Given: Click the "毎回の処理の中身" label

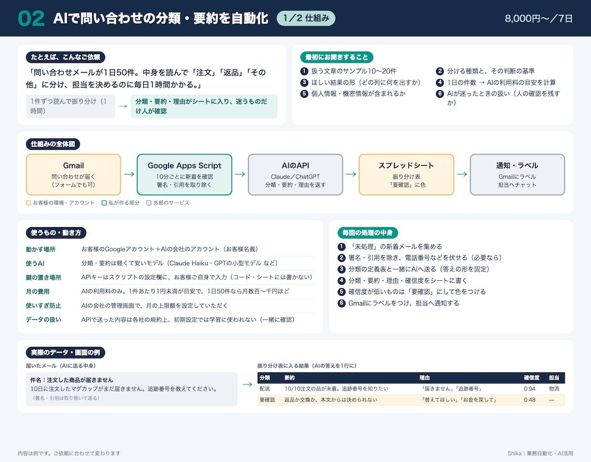Looking at the screenshot, I should tap(368, 233).
